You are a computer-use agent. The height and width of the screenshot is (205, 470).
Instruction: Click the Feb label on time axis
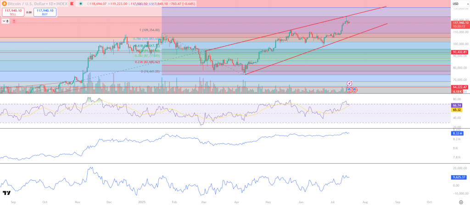click(175, 202)
